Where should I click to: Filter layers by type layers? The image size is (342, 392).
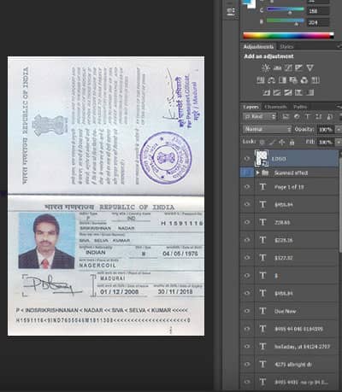point(308,117)
